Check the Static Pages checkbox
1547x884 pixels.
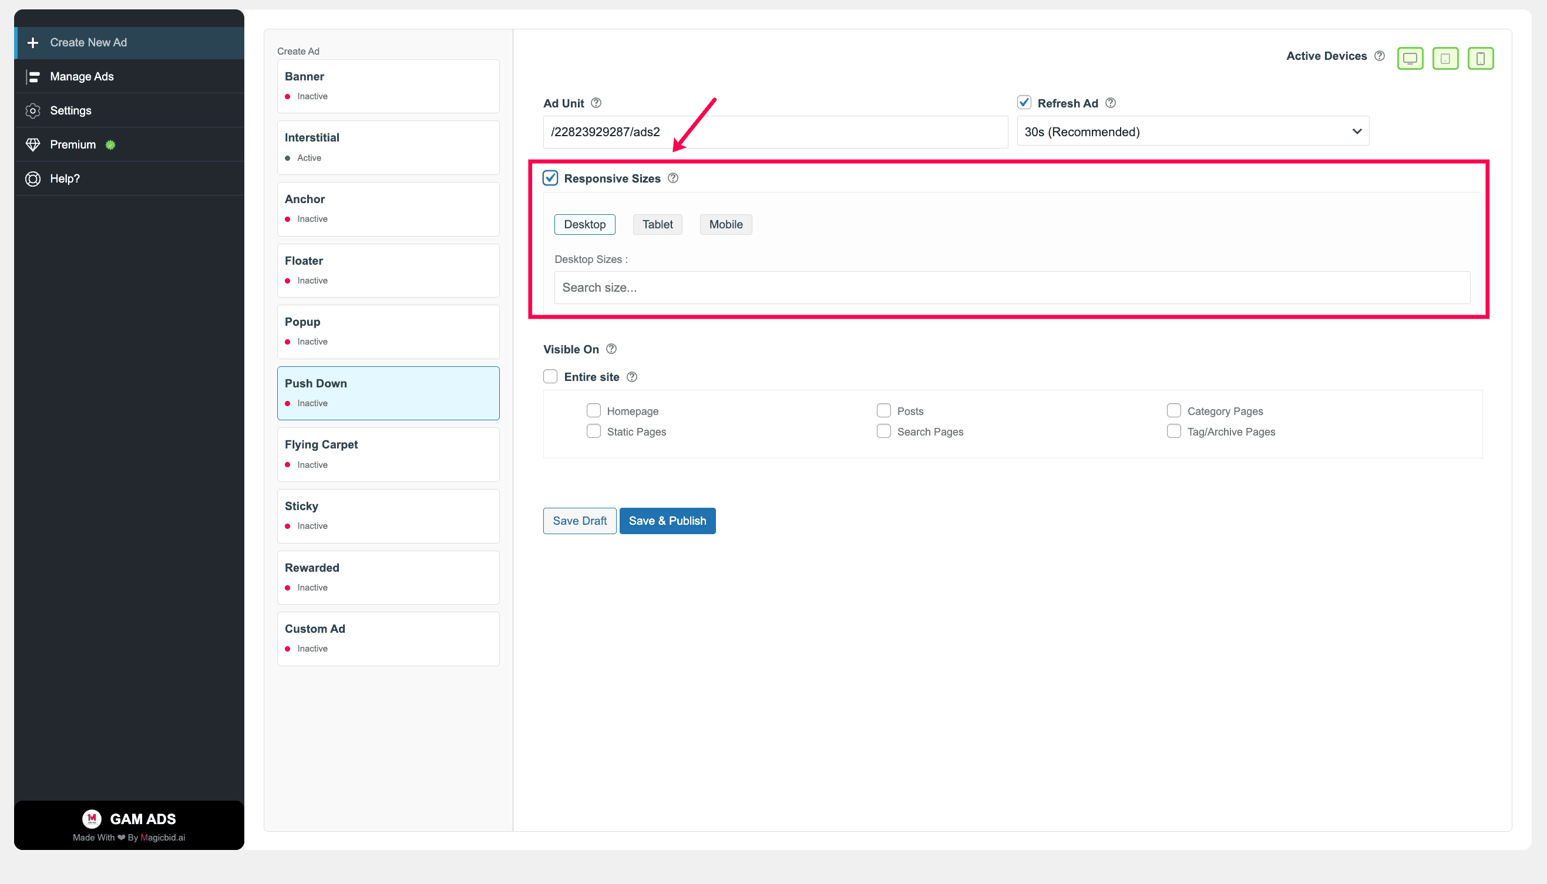click(x=593, y=431)
